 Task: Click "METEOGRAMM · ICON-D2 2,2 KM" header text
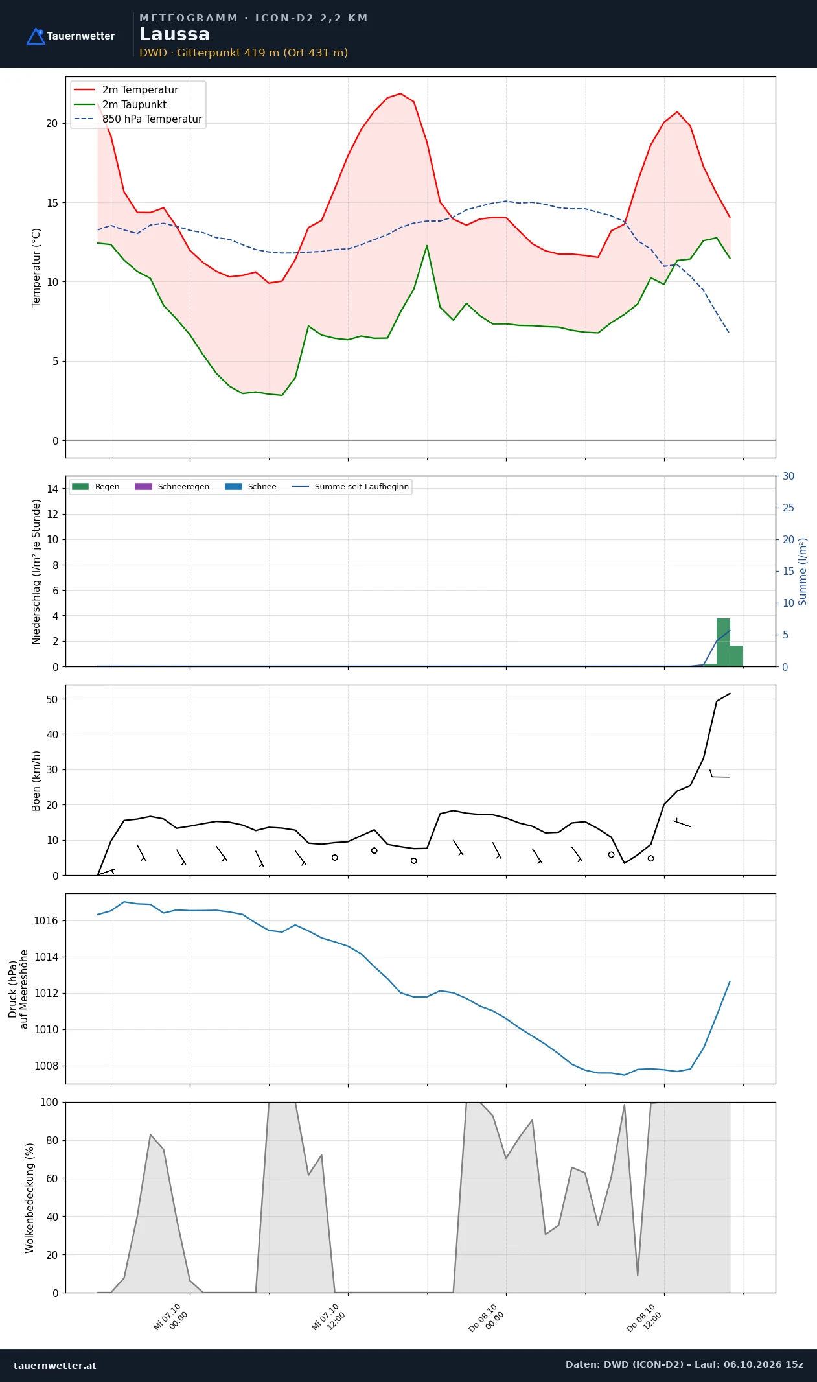pyautogui.click(x=253, y=18)
